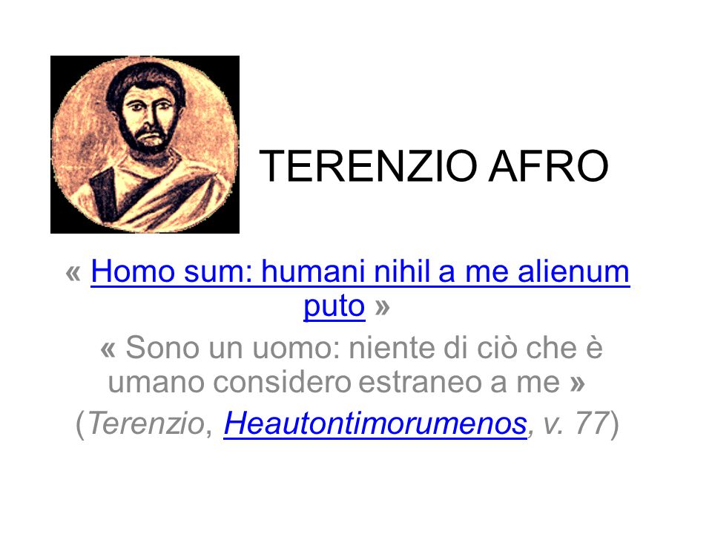This screenshot has height=534, width=712.
Task: Click the word 'AFRO' in the title
Action: tap(548, 165)
